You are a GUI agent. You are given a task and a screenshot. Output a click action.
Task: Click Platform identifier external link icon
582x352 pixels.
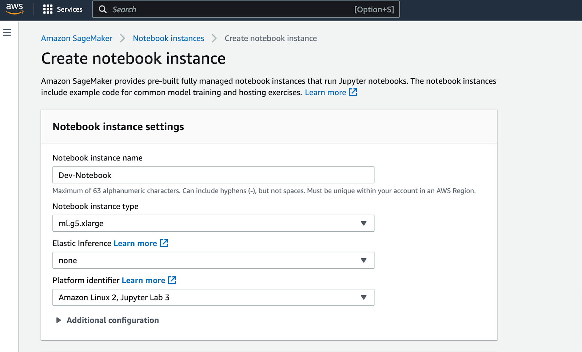coord(172,280)
